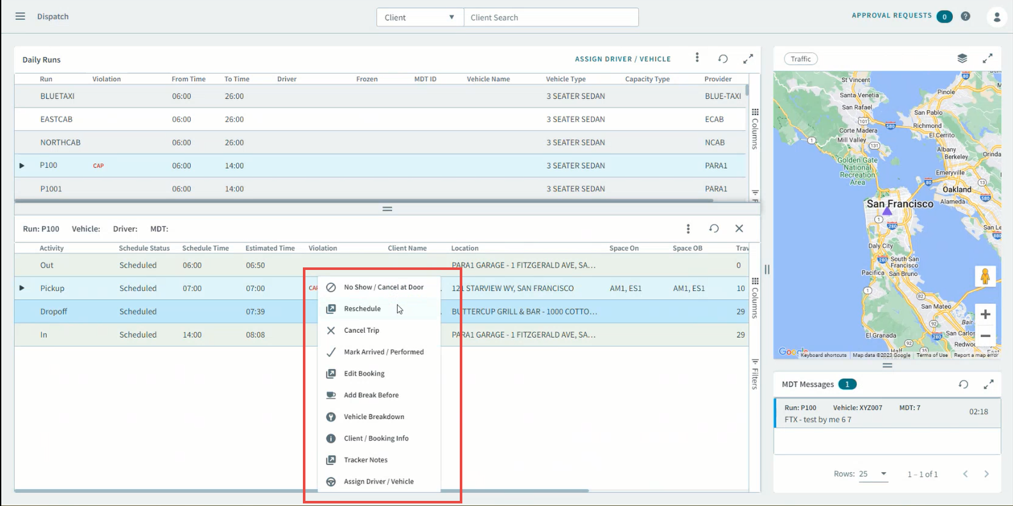
Task: Open the Client search type dropdown
Action: click(419, 17)
